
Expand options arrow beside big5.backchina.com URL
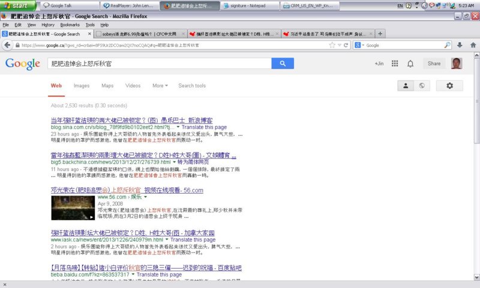click(174, 162)
